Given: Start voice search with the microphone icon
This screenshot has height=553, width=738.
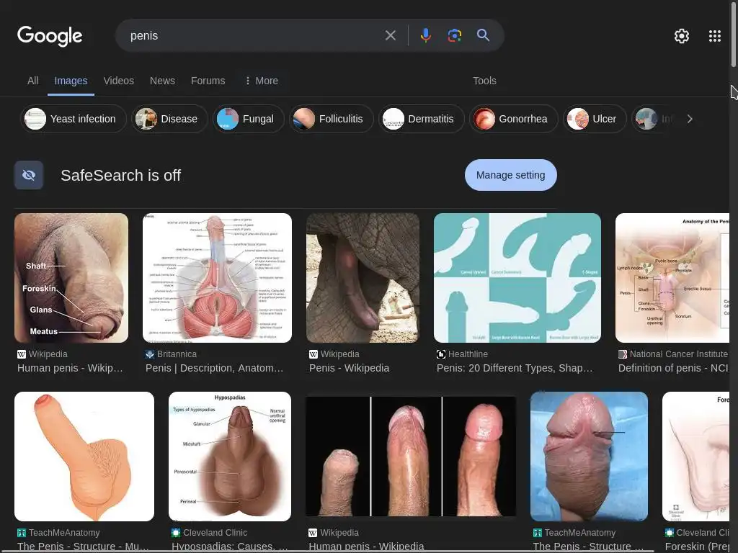Looking at the screenshot, I should (425, 35).
